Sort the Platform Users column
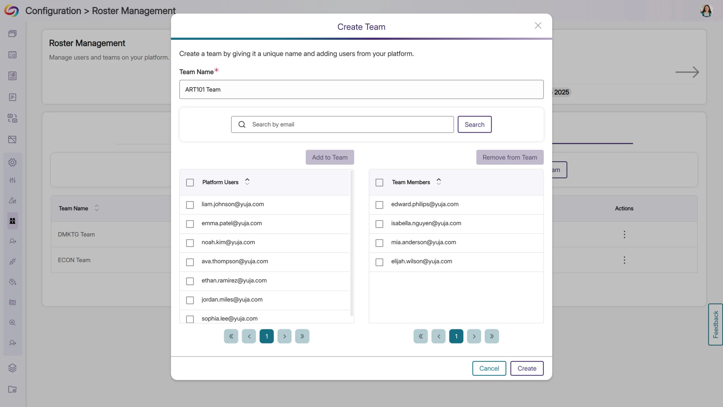The image size is (723, 407). [247, 182]
